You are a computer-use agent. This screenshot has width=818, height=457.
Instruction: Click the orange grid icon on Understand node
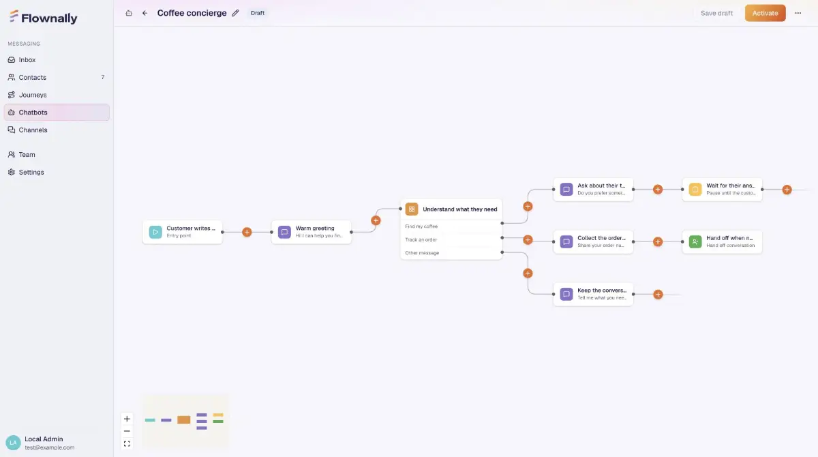[x=412, y=209]
